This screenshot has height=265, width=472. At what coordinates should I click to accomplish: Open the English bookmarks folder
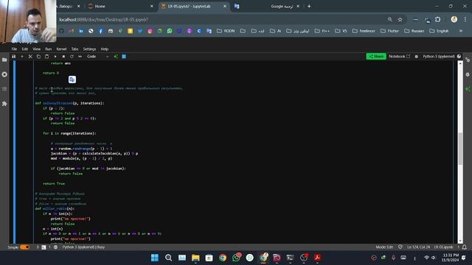[x=439, y=31]
